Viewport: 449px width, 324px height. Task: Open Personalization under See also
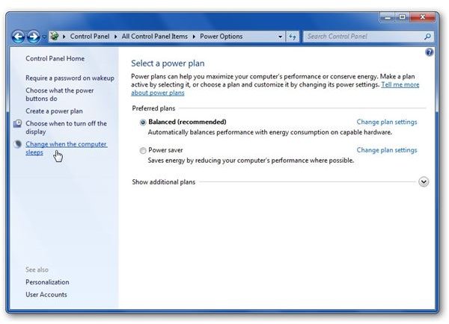click(47, 282)
